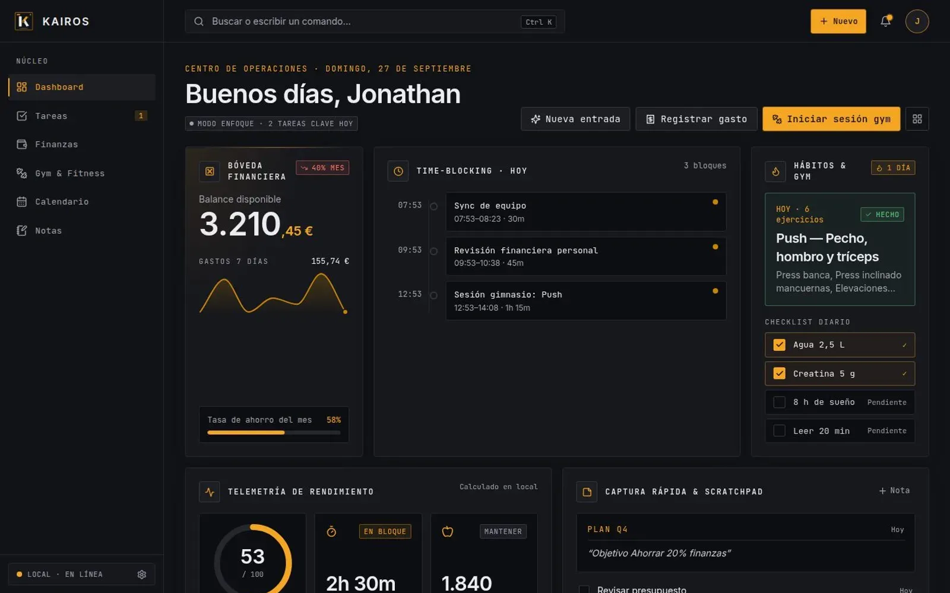The height and width of the screenshot is (593, 950).
Task: Click the HECHO status badge
Action: tap(882, 215)
